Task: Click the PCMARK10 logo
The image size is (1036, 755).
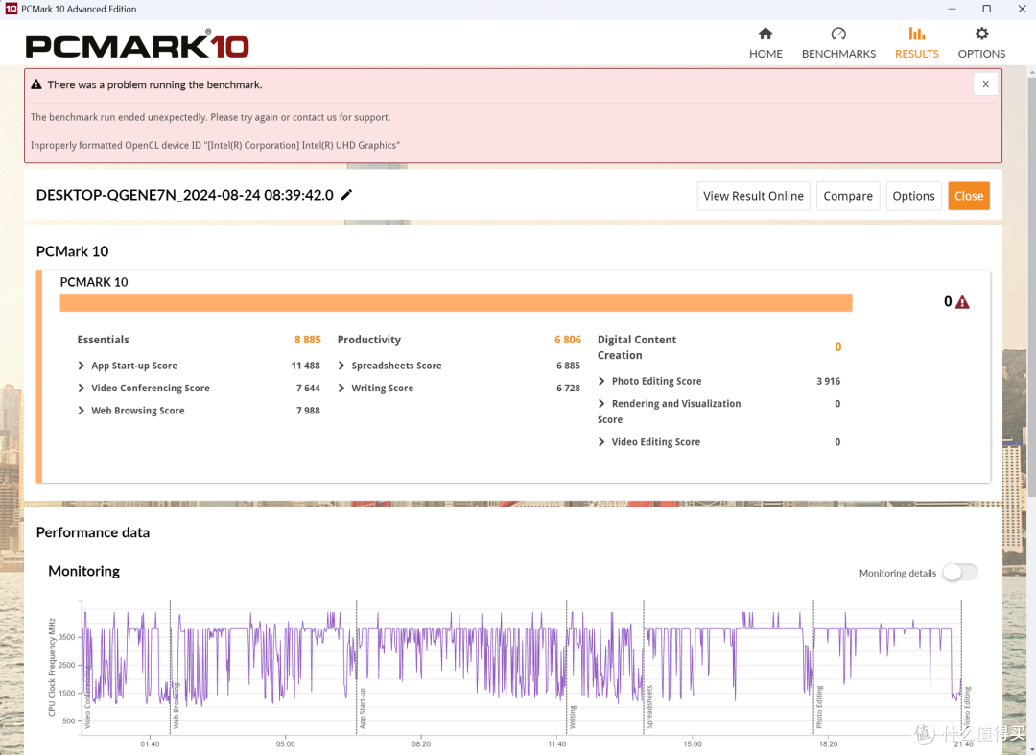Action: pos(137,46)
